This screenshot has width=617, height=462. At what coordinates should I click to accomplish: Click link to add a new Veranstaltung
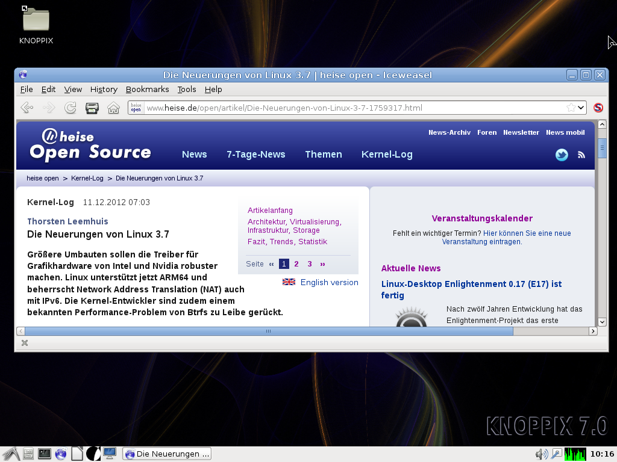pos(506,237)
